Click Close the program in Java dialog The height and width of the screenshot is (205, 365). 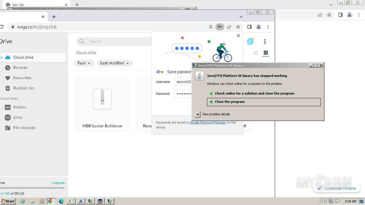(264, 102)
